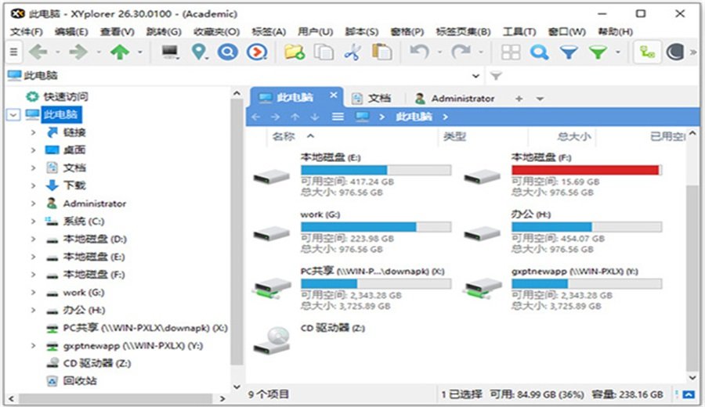Select 下载 in the tree
The height and width of the screenshot is (407, 705).
coord(74,185)
